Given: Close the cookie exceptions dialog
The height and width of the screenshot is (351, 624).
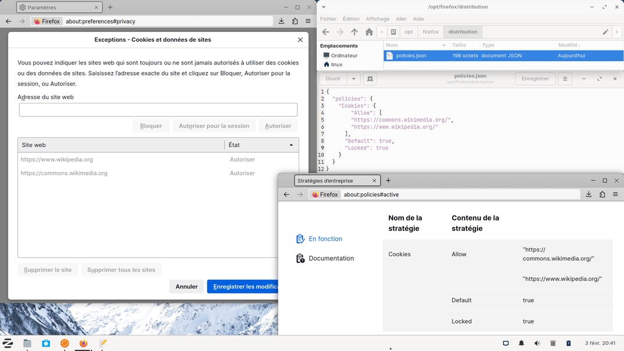Looking at the screenshot, I should coord(300,40).
